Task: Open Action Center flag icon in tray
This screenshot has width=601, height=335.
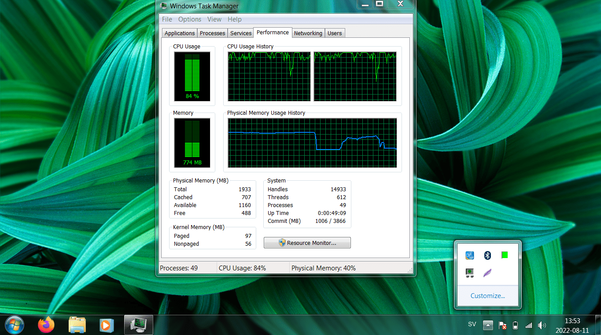Action: (x=502, y=325)
